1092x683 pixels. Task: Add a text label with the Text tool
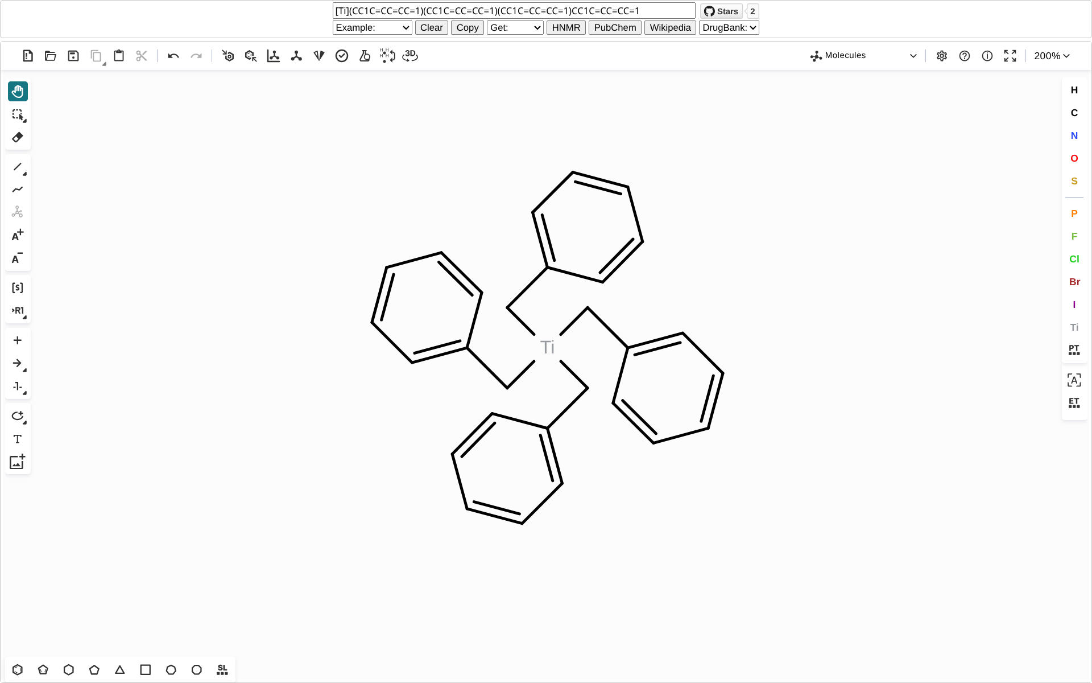tap(18, 439)
